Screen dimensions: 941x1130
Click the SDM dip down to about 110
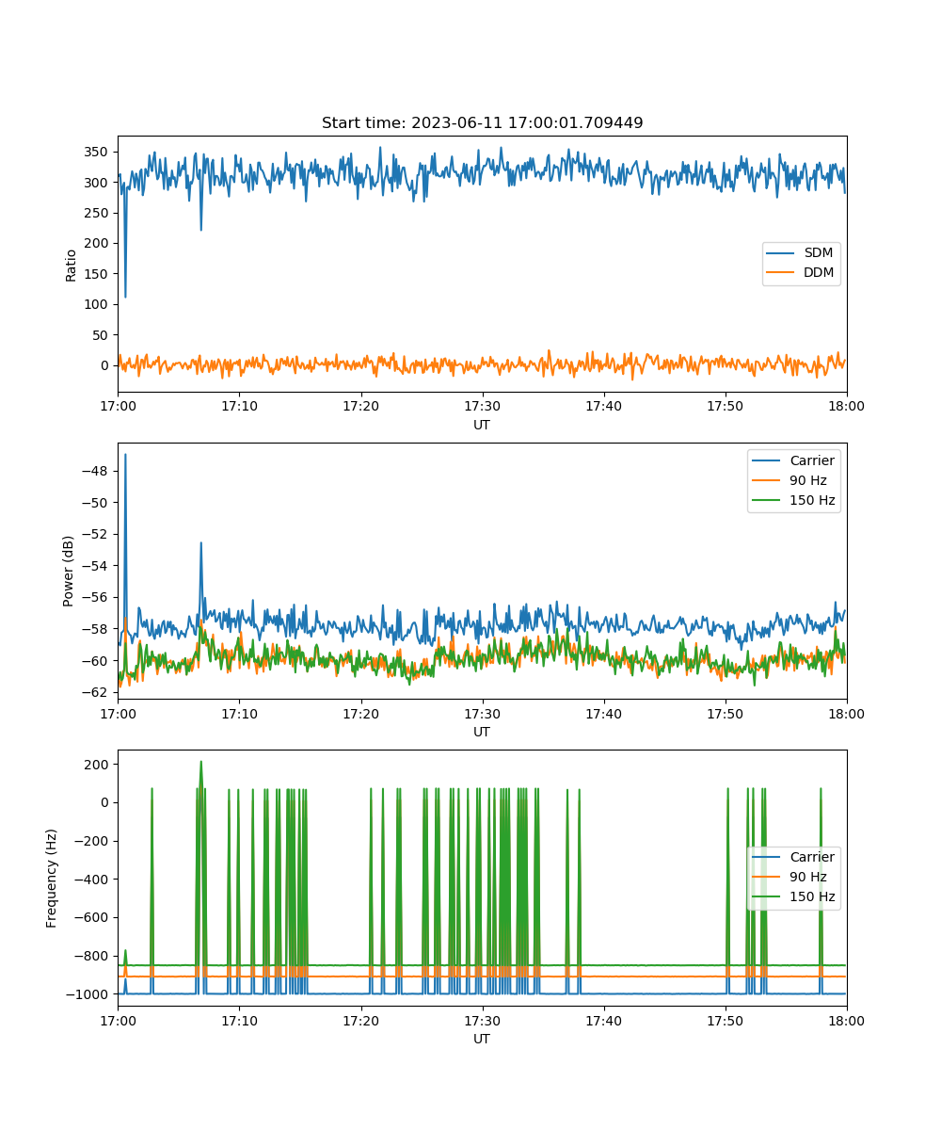[125, 295]
